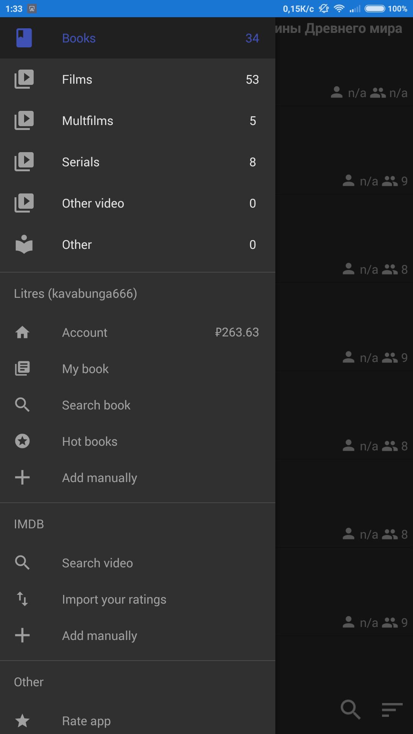Open the sort options icon
The height and width of the screenshot is (734, 413).
pos(392,710)
